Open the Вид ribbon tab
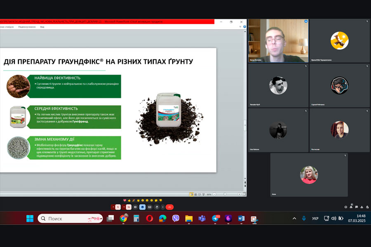Image resolution: width=371 pixels, height=247 pixels. click(42, 27)
